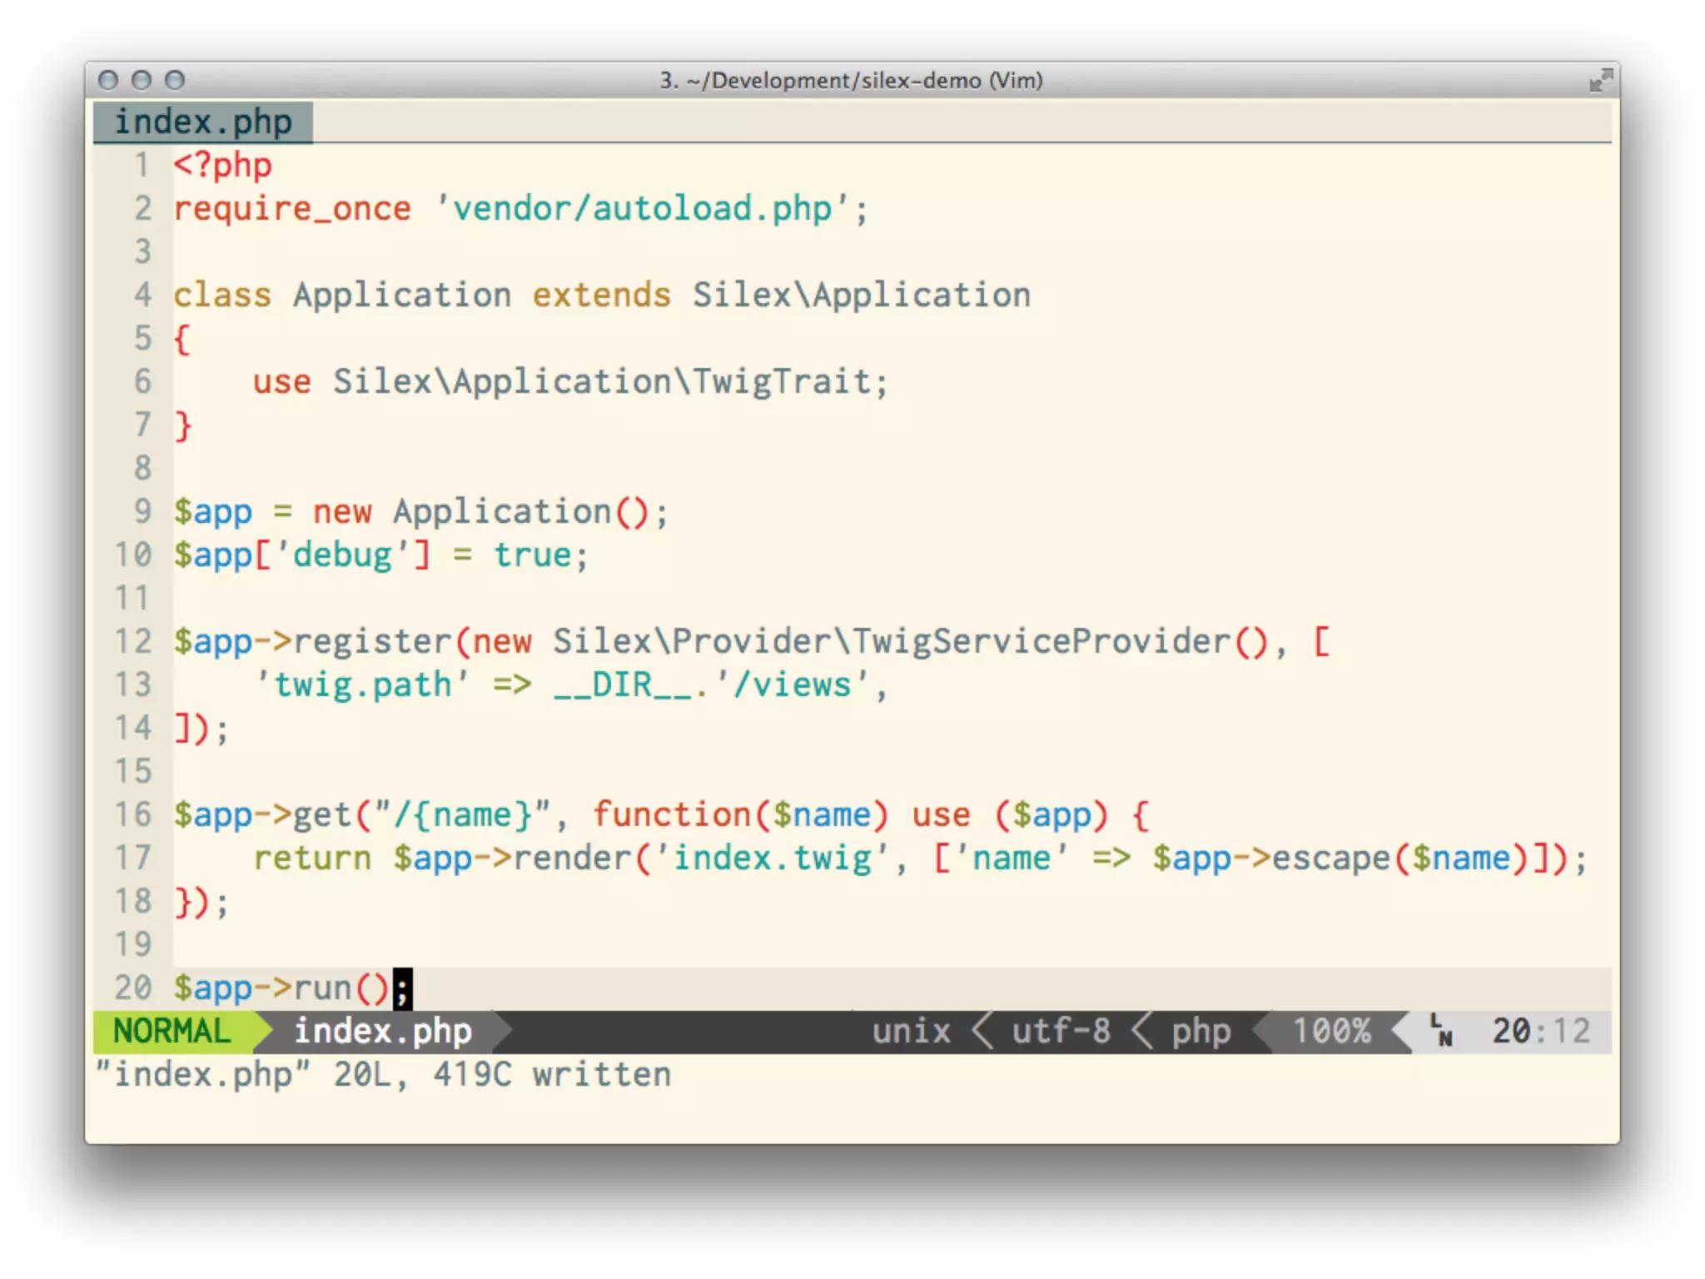Viewport: 1705px width, 1279px height.
Task: Click the utf-8 encoding segment
Action: (x=1061, y=1031)
